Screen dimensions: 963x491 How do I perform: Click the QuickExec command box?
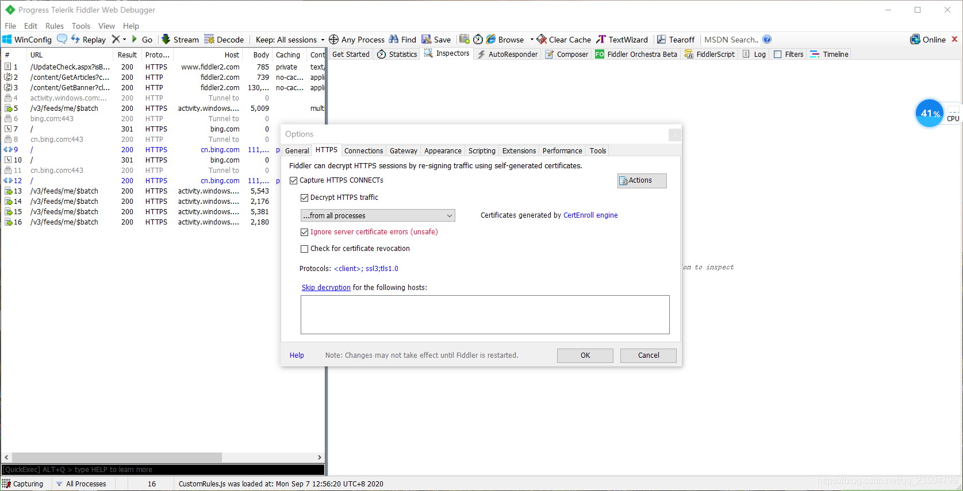pyautogui.click(x=163, y=470)
